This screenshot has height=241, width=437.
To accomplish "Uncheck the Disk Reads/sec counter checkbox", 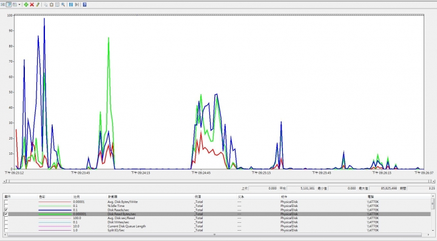I will (6, 210).
